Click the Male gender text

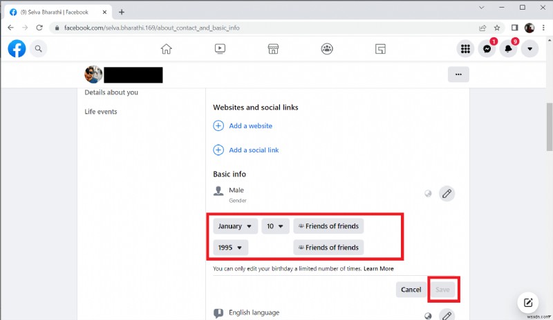pyautogui.click(x=236, y=190)
